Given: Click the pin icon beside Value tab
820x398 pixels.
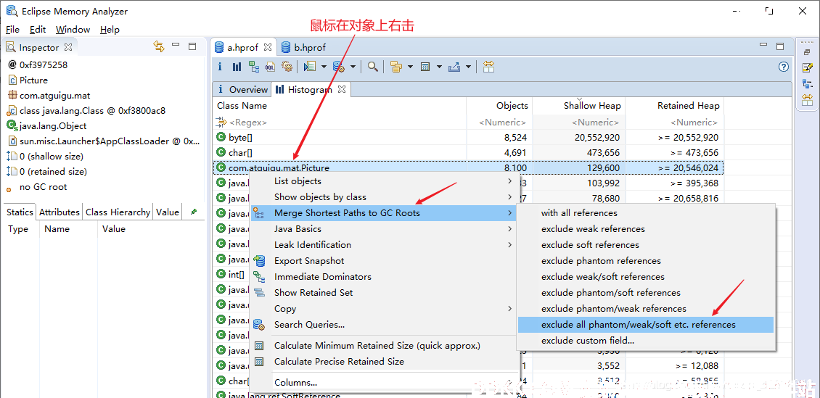Looking at the screenshot, I should 194,212.
